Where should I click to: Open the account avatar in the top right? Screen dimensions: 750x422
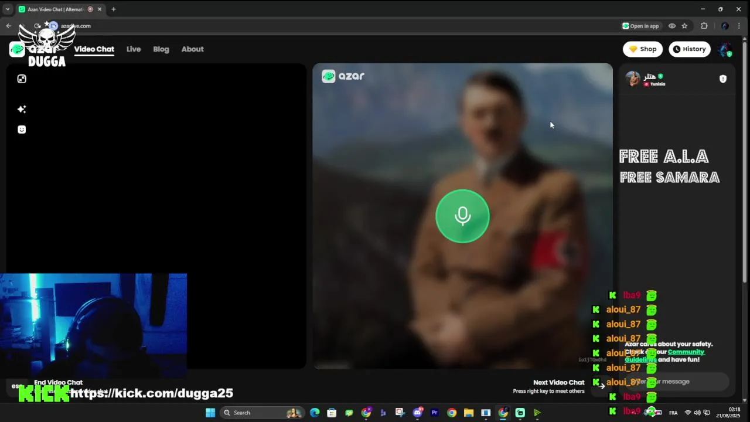pos(725,49)
